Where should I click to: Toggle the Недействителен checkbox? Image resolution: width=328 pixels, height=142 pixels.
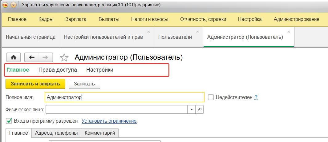(211, 97)
